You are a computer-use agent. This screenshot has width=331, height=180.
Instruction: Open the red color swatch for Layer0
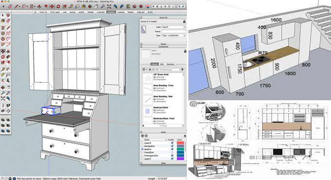(181, 143)
